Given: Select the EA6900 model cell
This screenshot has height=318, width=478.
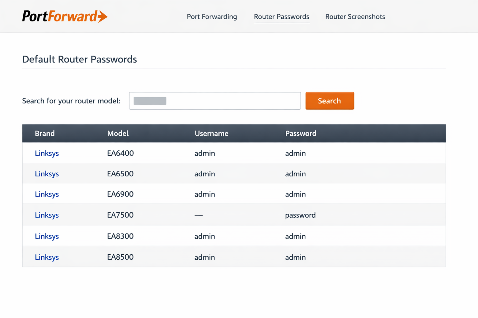Looking at the screenshot, I should tap(120, 194).
